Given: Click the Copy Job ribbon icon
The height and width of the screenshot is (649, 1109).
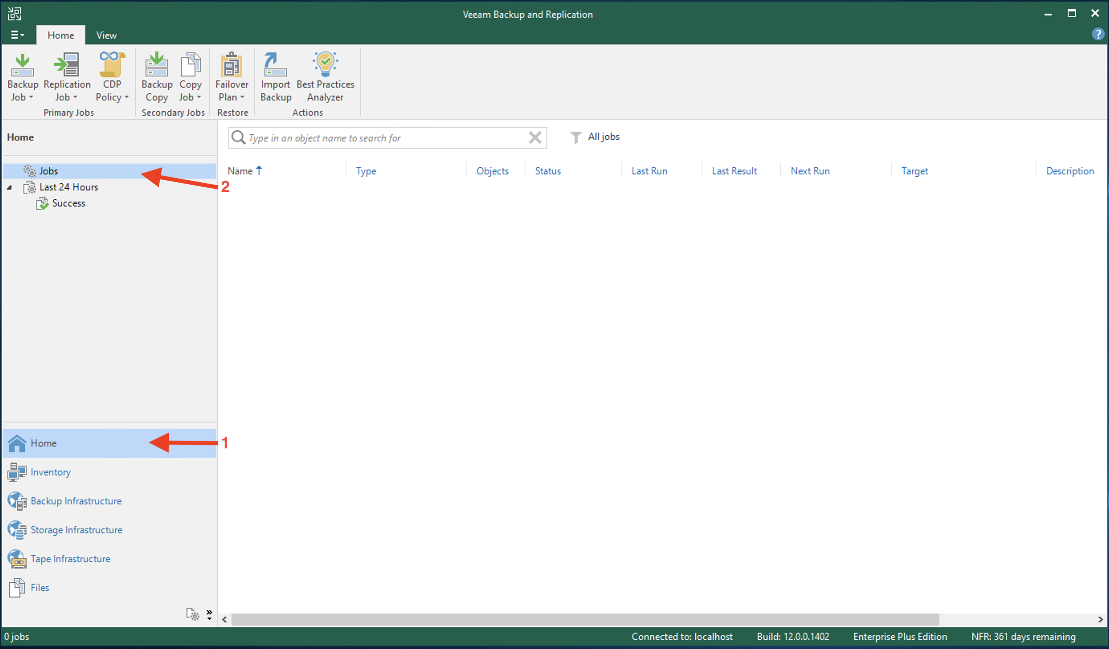Looking at the screenshot, I should (x=190, y=65).
